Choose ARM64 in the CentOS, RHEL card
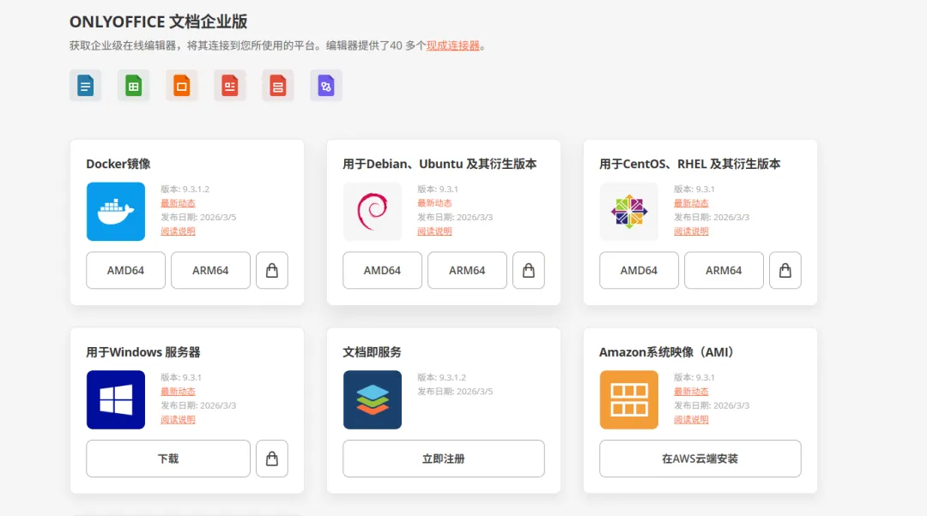The height and width of the screenshot is (516, 927). point(724,270)
